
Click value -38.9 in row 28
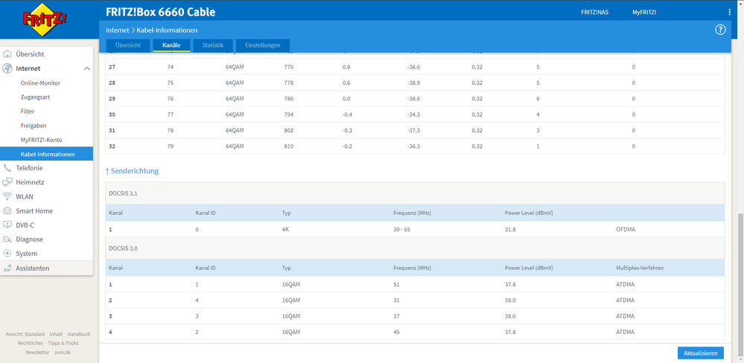(x=413, y=83)
